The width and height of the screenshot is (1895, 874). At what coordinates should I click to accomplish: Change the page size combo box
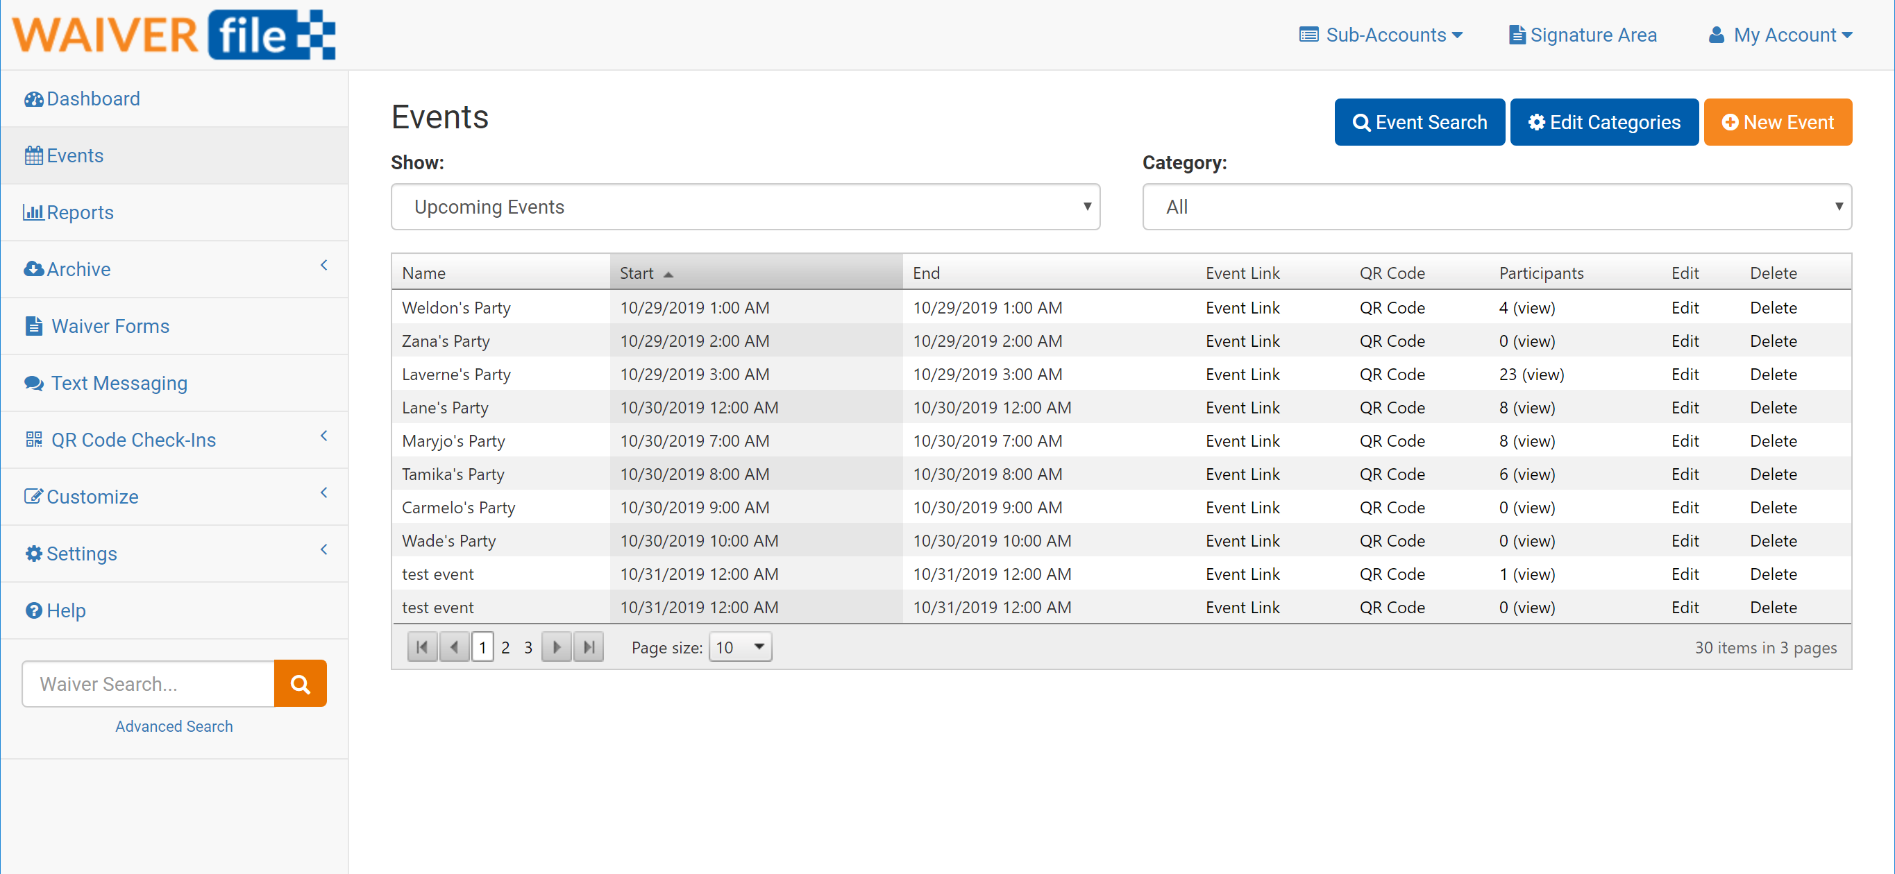click(739, 647)
